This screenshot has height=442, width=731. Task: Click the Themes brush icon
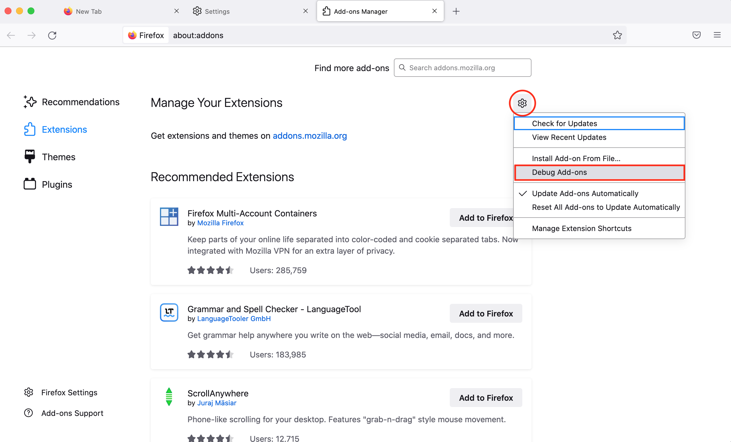tap(30, 157)
